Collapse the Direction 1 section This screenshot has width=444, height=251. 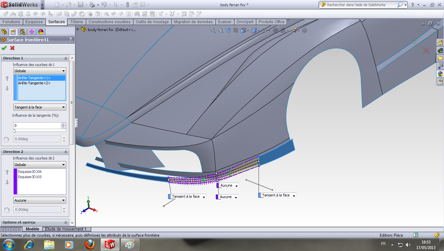coord(66,58)
